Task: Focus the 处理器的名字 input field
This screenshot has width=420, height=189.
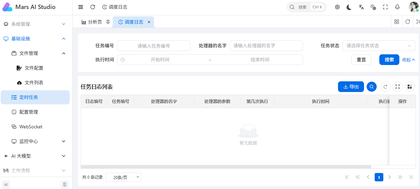Action: tap(266, 46)
